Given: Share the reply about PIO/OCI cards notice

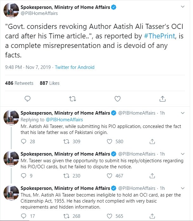Looking at the screenshot, I should pyautogui.click(x=152, y=175).
